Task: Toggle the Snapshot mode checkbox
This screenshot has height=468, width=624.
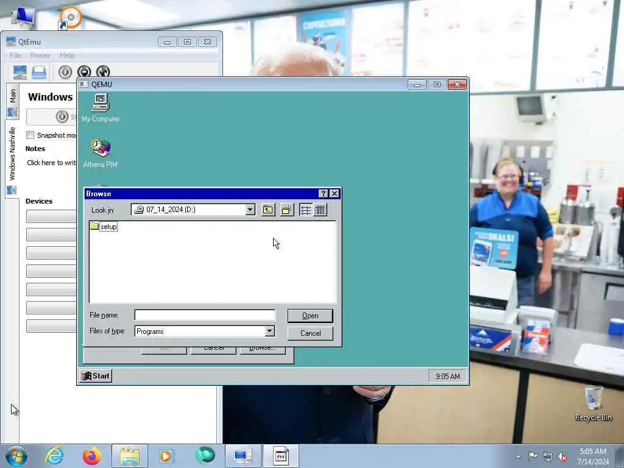Action: coord(30,135)
